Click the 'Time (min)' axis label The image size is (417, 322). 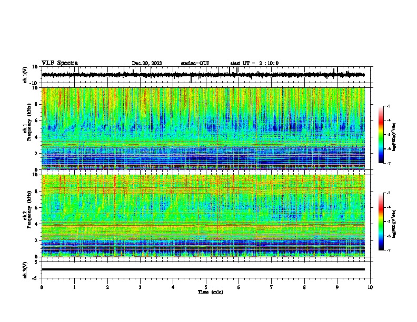tap(211, 292)
